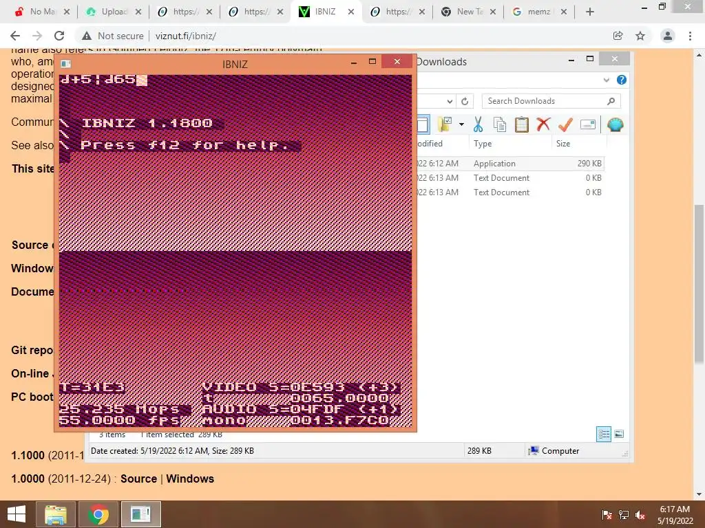Click the Paste clipboard icon in Downloads toolbar

521,124
